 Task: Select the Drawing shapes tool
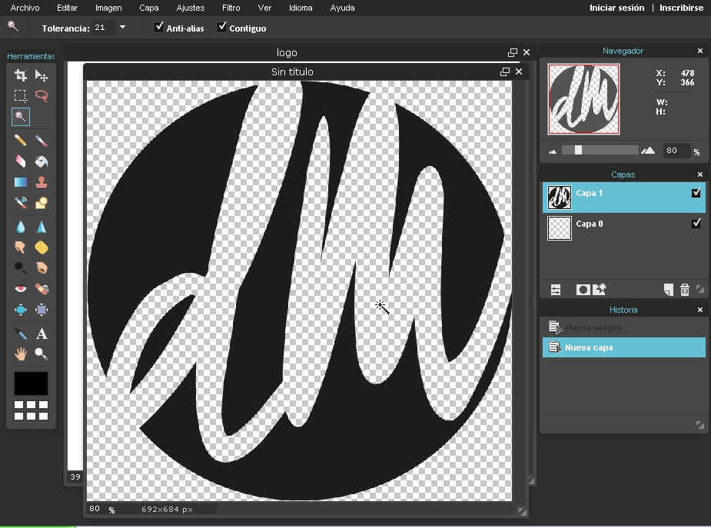coord(42,203)
